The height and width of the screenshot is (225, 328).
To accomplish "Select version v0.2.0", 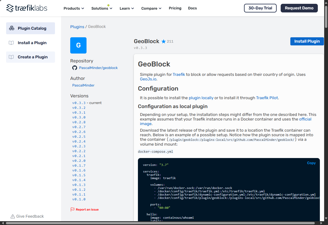I will 79,161.
